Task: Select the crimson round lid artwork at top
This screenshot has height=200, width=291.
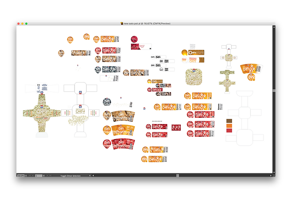Action: (134, 39)
